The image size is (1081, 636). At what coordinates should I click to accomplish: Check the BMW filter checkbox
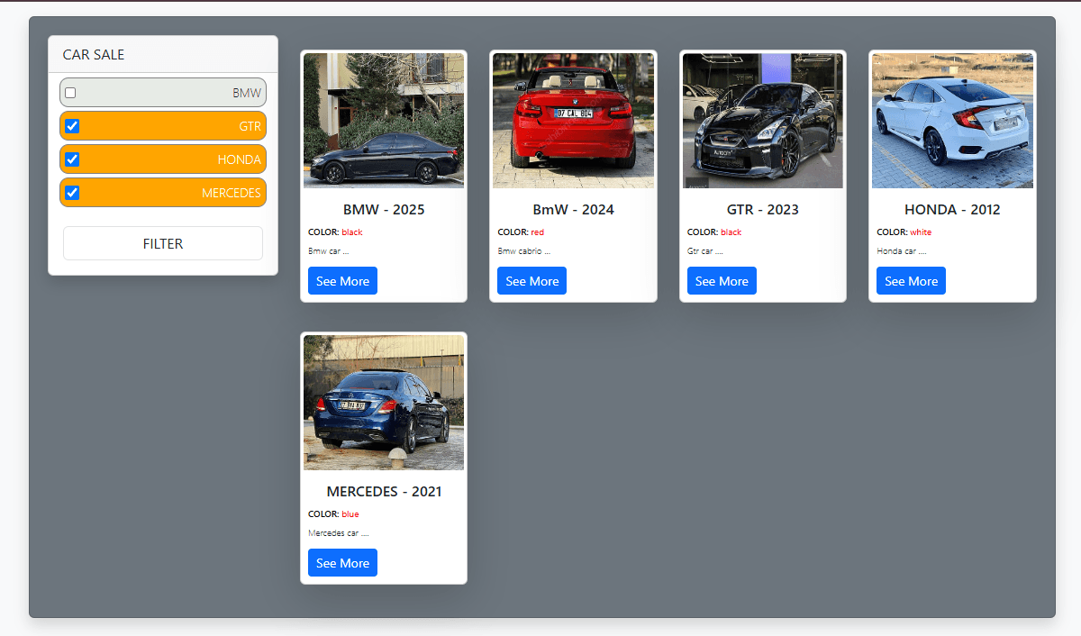click(x=71, y=93)
